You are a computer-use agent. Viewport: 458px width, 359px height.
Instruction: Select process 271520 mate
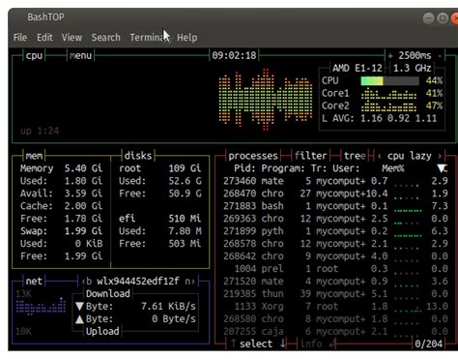[x=335, y=282]
